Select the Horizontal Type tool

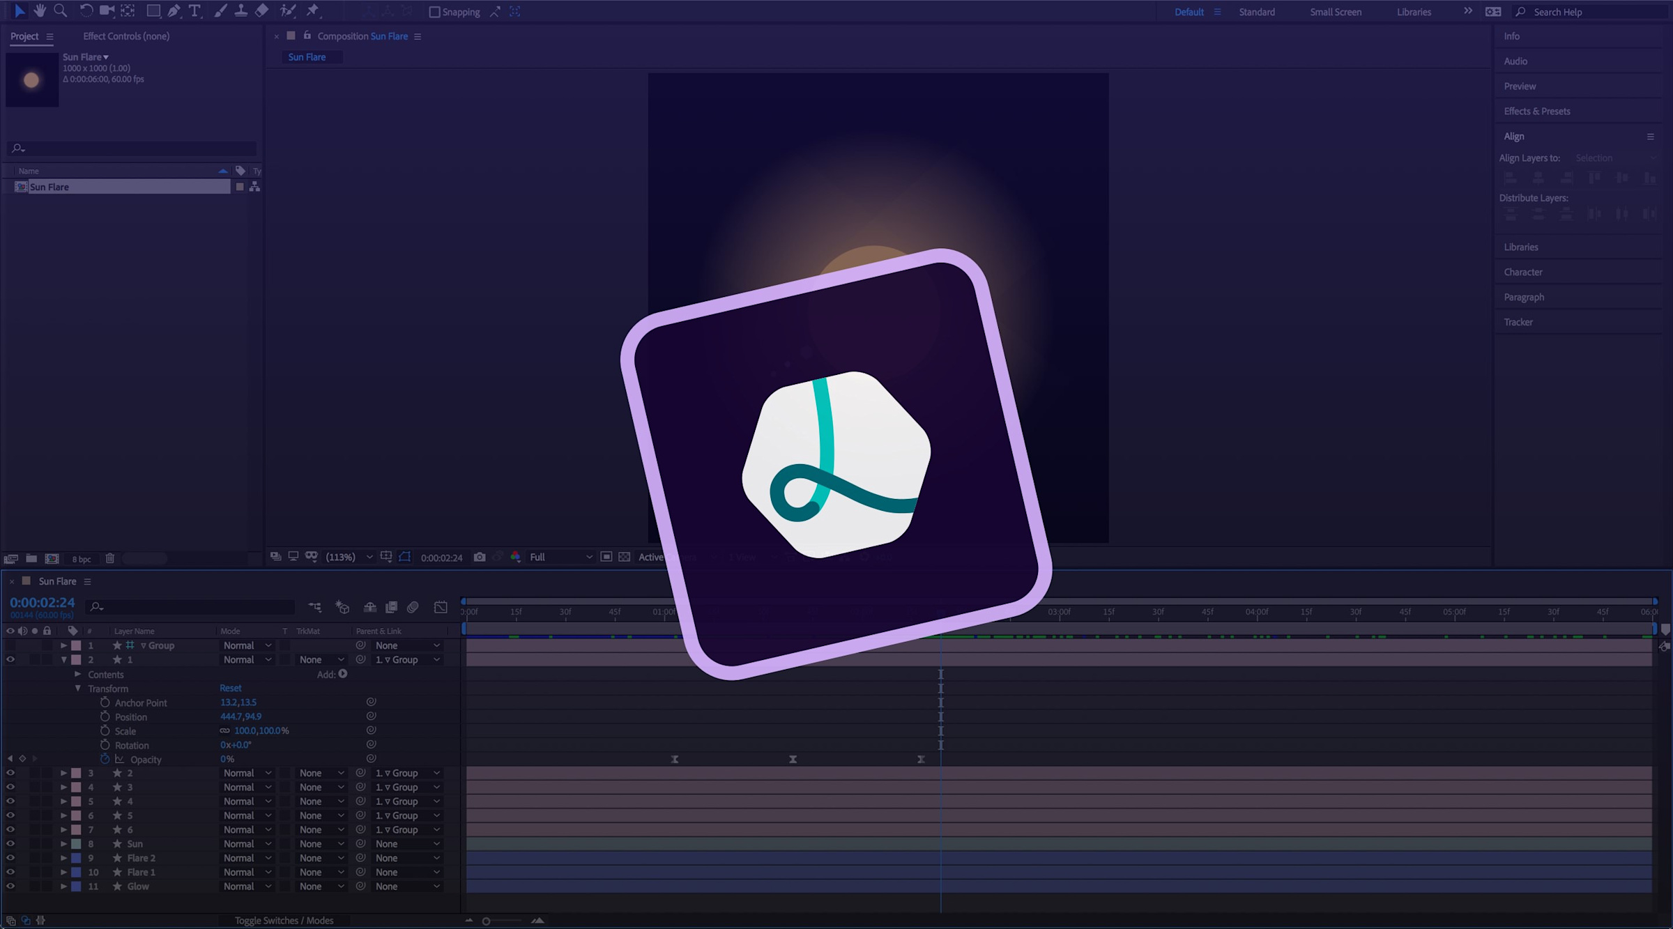tap(195, 10)
